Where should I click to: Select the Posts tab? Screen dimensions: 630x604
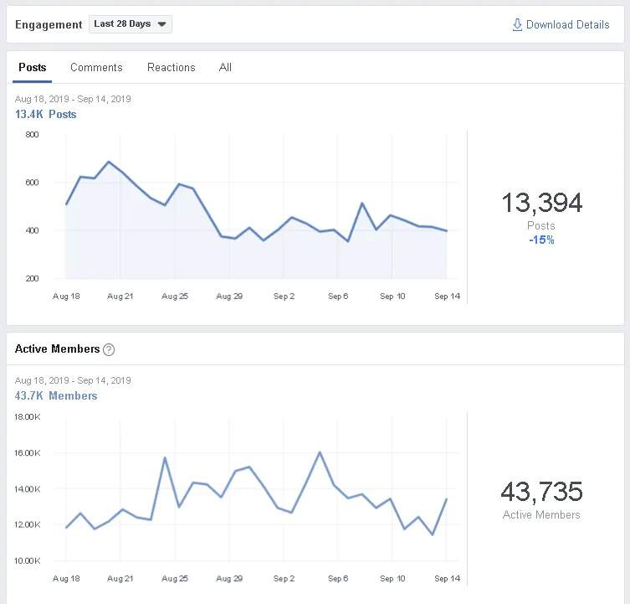33,67
